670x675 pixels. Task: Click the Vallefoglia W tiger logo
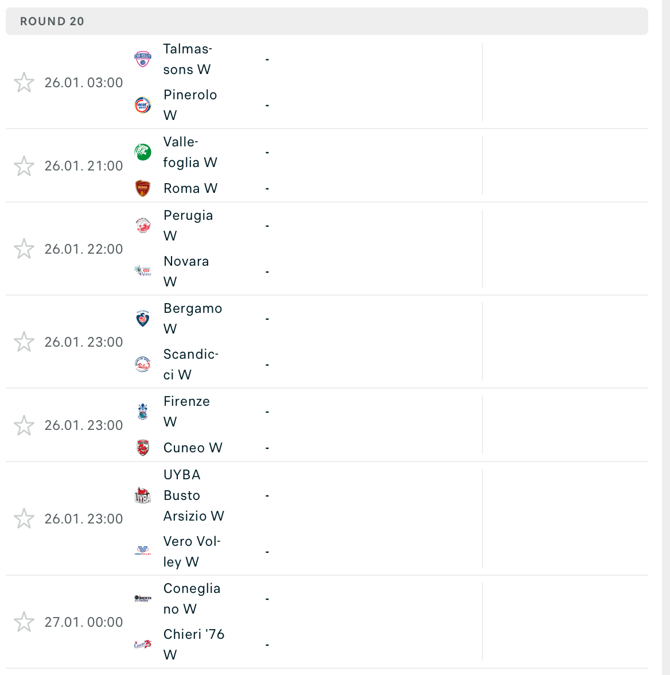pyautogui.click(x=143, y=152)
